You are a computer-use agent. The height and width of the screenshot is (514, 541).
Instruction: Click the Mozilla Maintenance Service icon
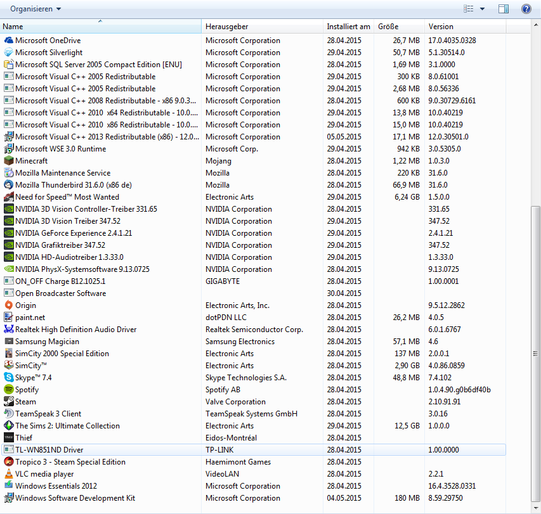coord(9,173)
